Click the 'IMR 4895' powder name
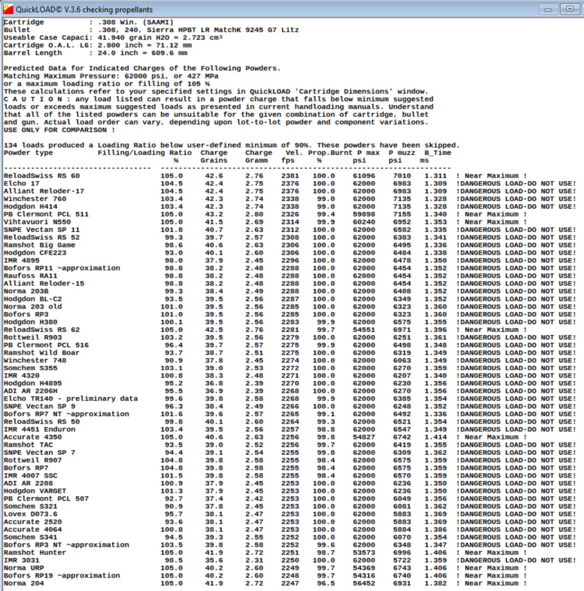 click(22, 261)
